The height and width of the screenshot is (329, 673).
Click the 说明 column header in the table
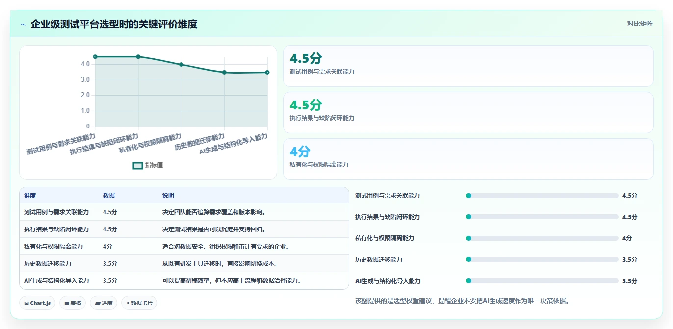tap(168, 195)
